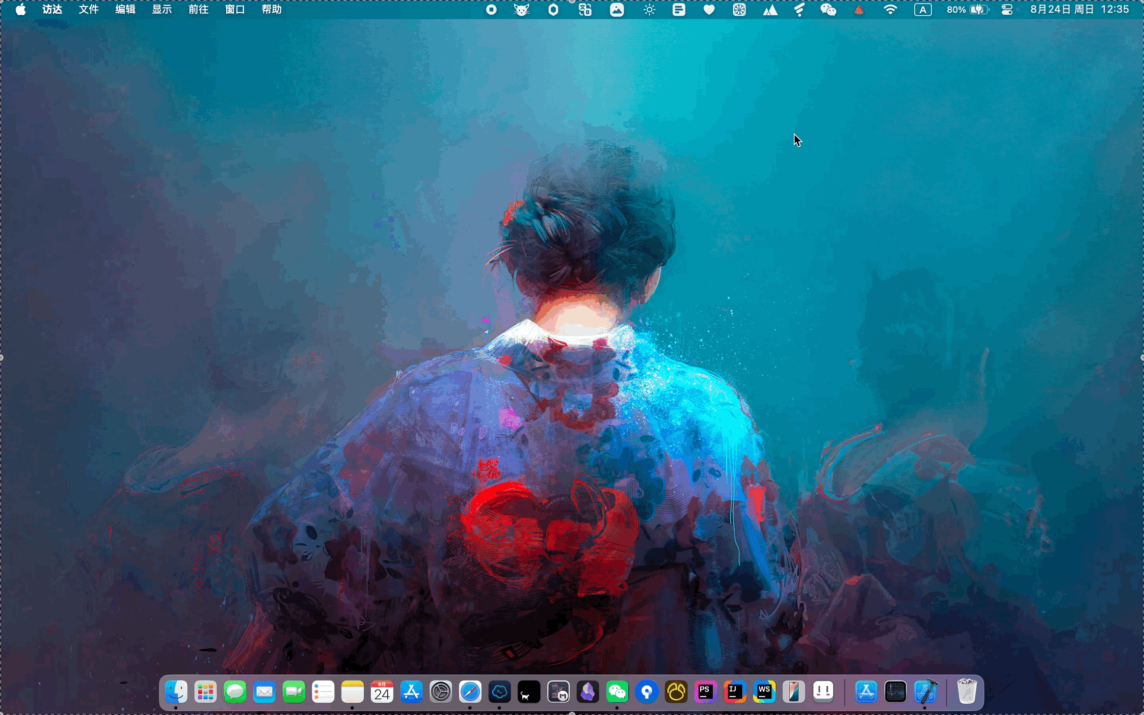Open the blue key-circle app in Dock
The image size is (1144, 715).
[647, 692]
